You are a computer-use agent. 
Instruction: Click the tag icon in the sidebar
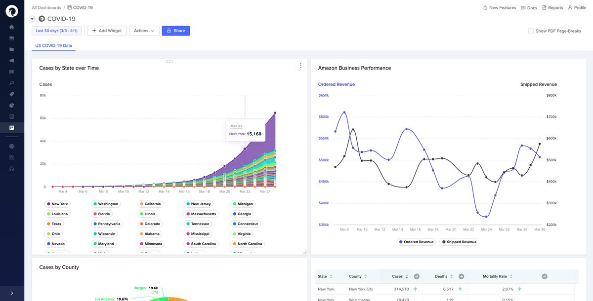pos(11,93)
